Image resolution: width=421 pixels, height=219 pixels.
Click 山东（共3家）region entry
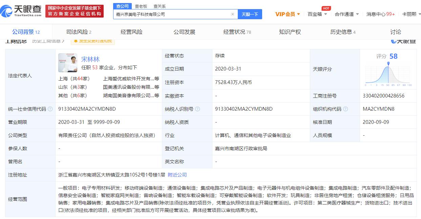[72, 87]
